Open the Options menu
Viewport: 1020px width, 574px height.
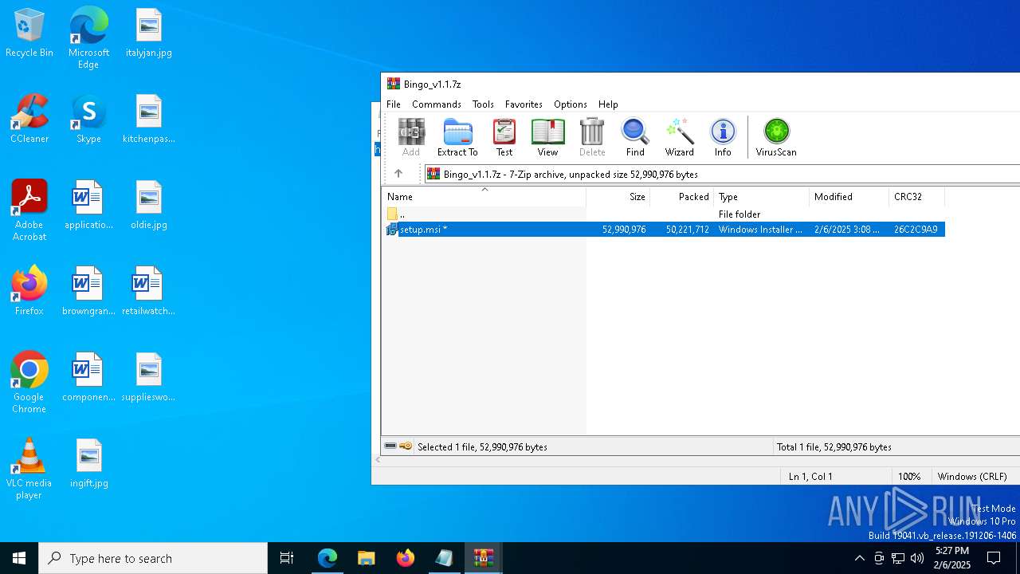[x=571, y=104]
